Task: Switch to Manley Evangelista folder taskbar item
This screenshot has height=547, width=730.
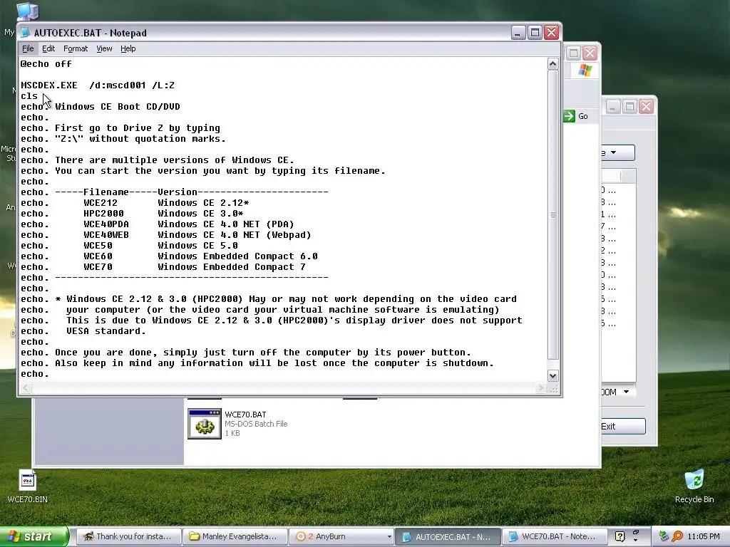Action: pos(234,536)
